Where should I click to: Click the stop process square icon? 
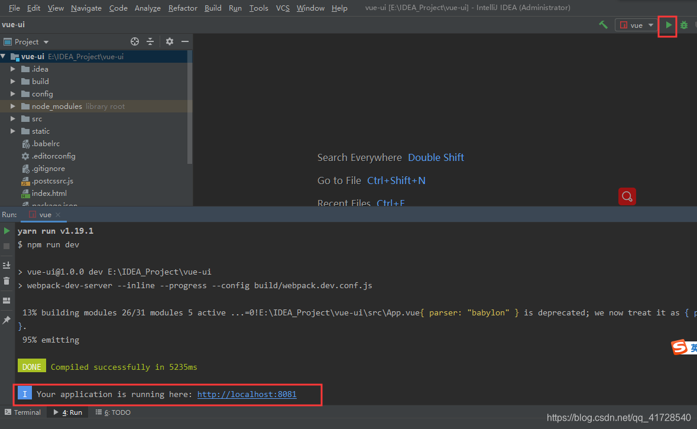click(7, 246)
